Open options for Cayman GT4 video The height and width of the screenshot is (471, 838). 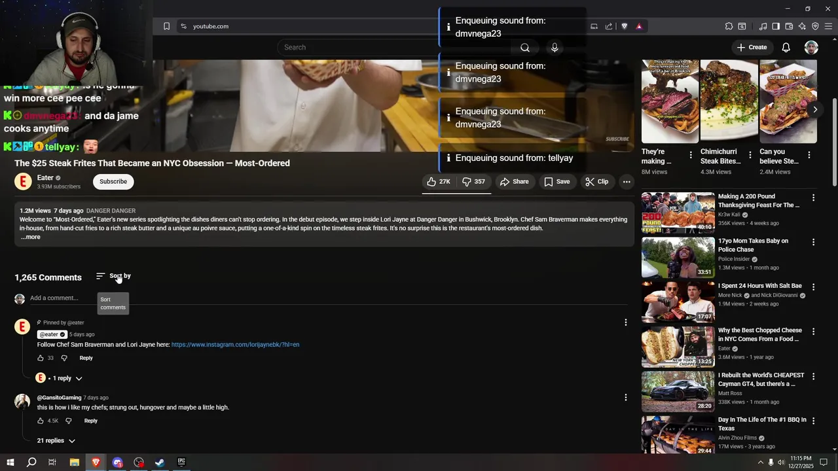[x=814, y=377]
